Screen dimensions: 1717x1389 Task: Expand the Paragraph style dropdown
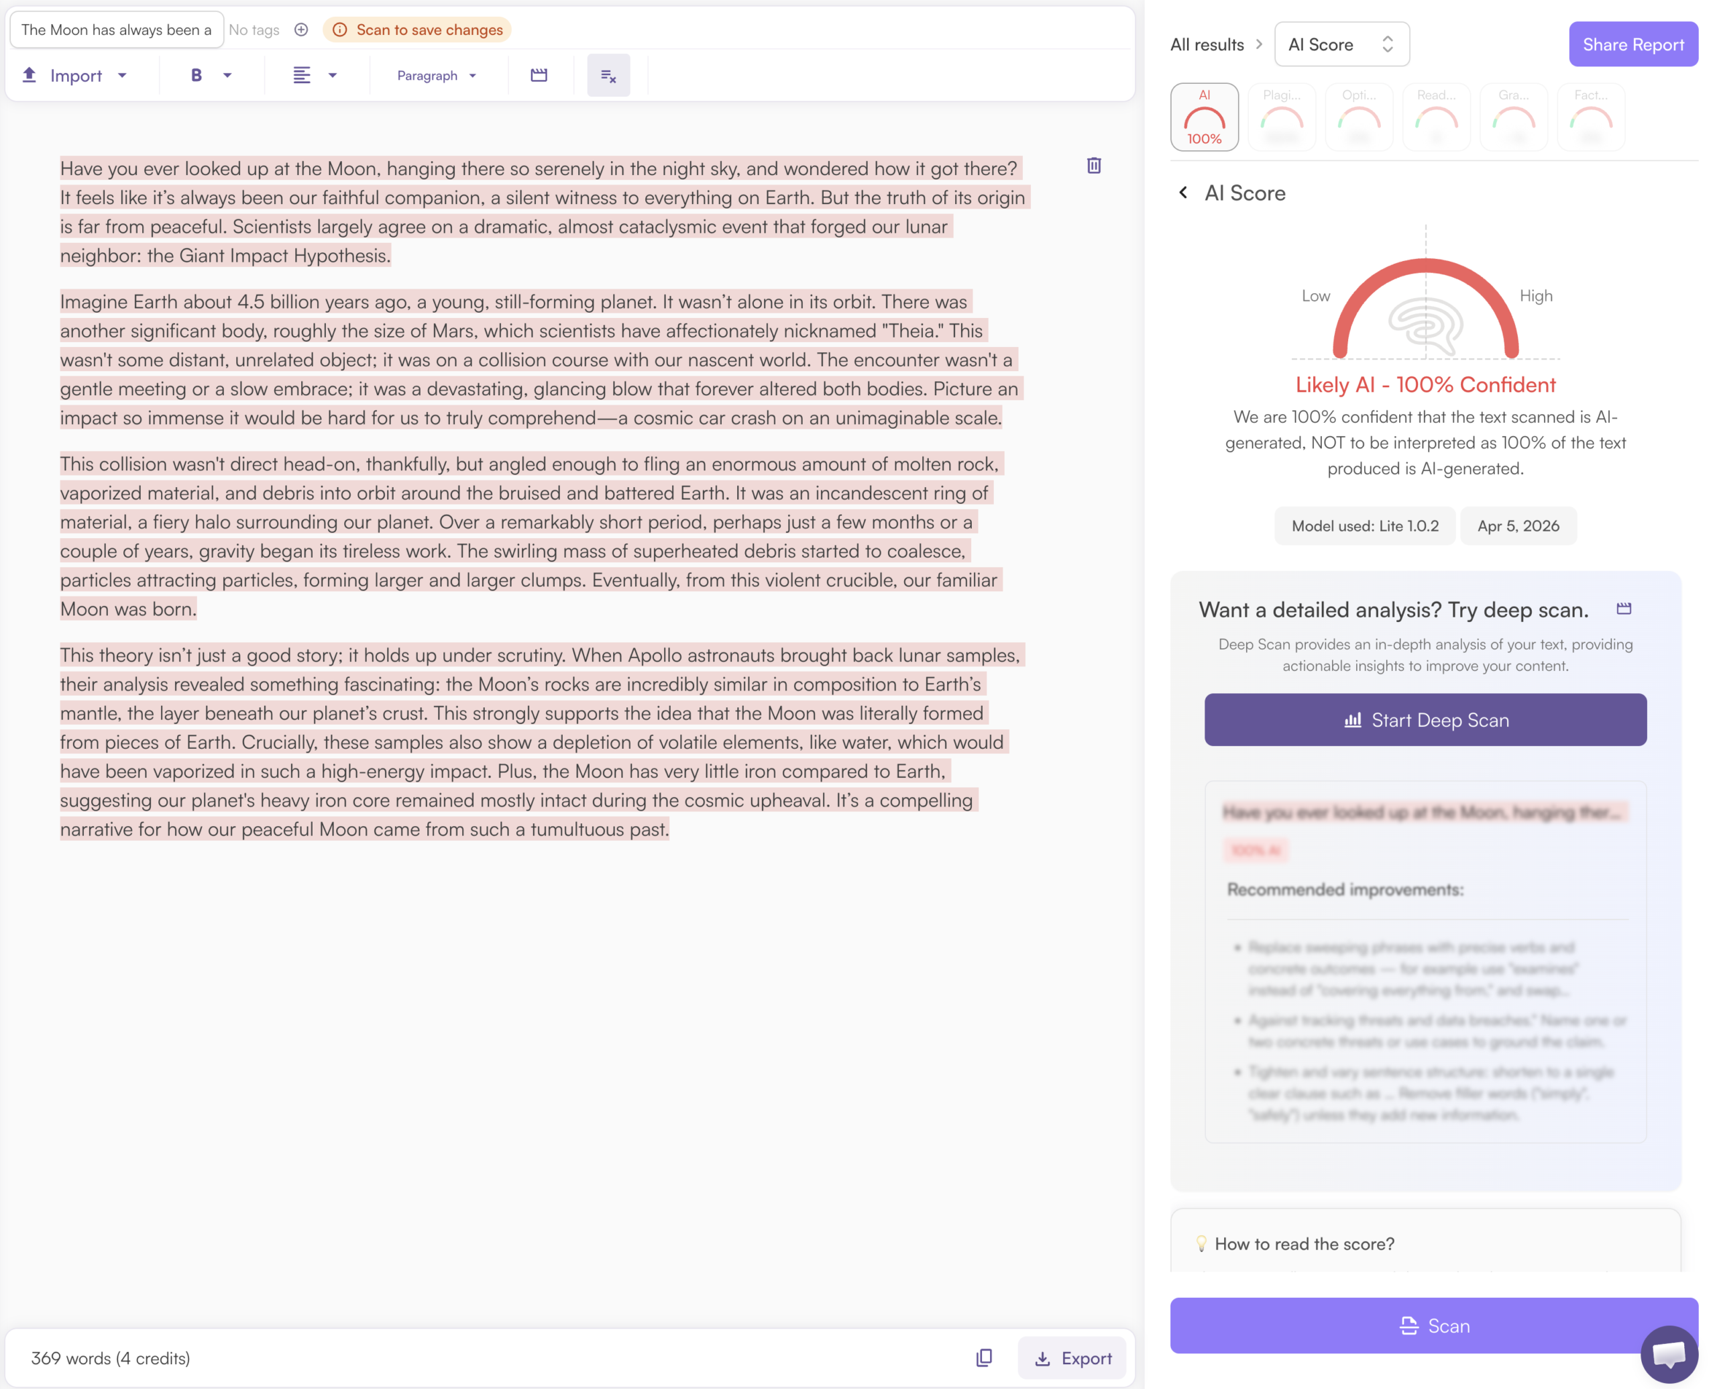tap(437, 75)
